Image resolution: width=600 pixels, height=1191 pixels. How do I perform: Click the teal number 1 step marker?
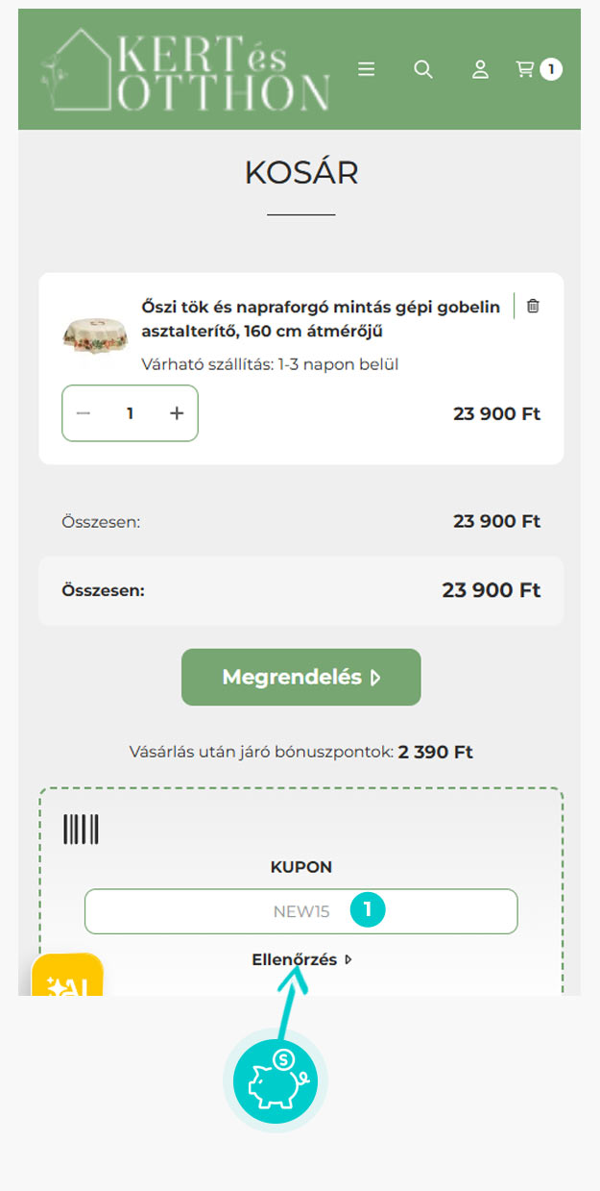[368, 909]
